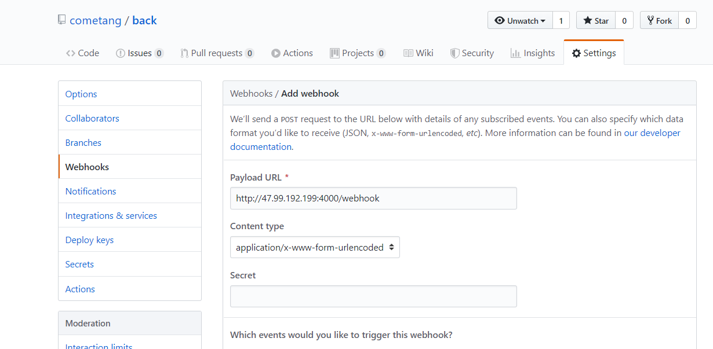Click the Issues exclamation circle icon
Viewport: 713px width, 349px height.
pos(121,53)
